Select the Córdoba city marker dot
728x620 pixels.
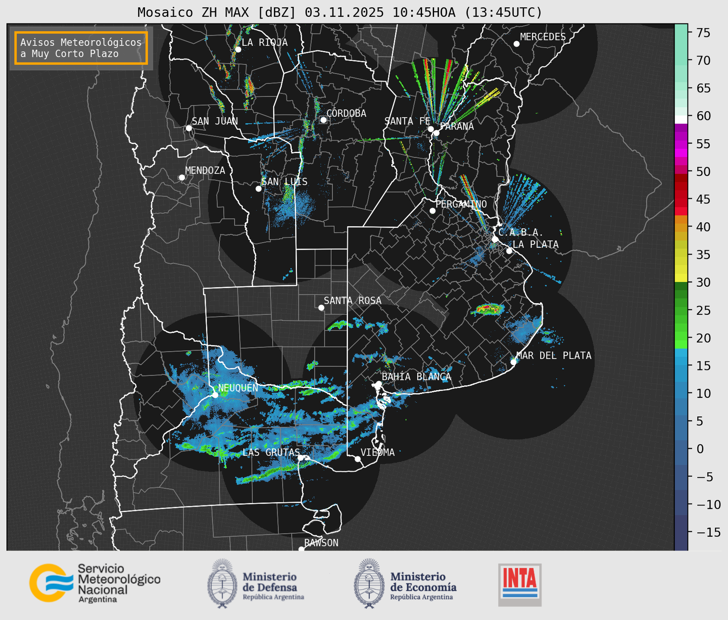(323, 120)
